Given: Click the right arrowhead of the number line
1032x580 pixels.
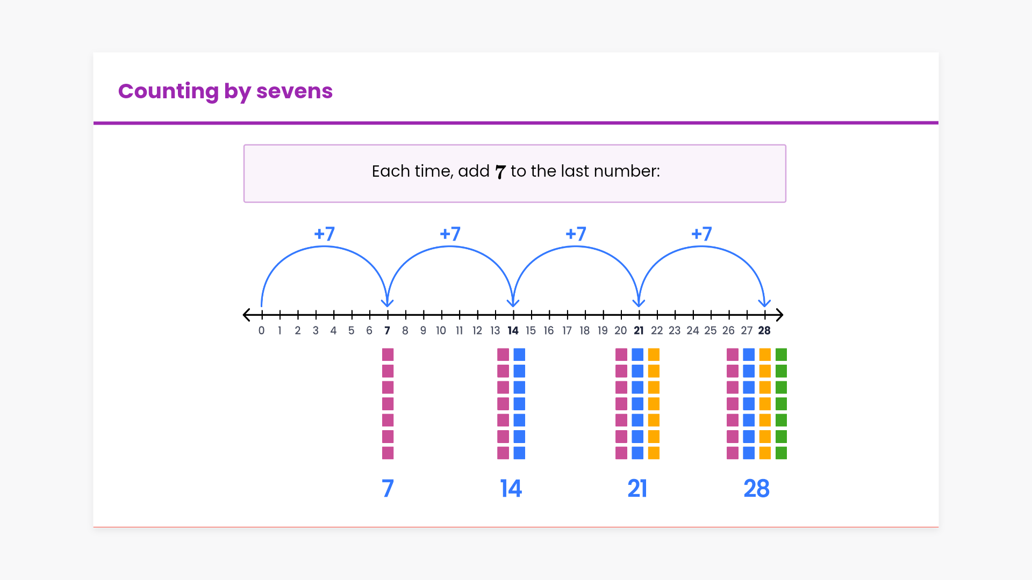Looking at the screenshot, I should point(779,315).
